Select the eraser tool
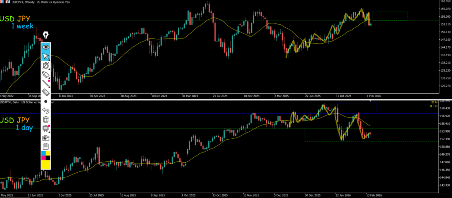452x198 pixels. pos(46,92)
